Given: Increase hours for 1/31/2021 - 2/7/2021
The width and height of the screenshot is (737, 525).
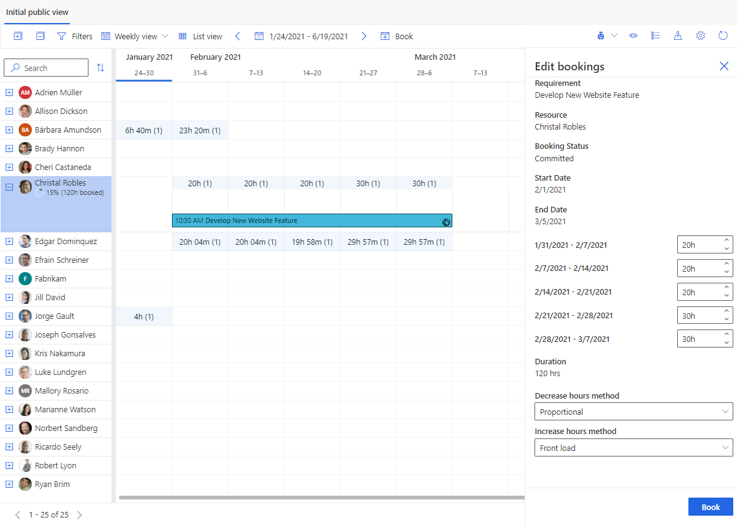Looking at the screenshot, I should coord(726,240).
